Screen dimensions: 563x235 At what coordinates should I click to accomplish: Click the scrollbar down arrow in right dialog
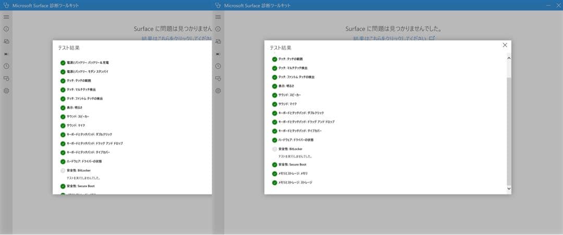tap(509, 188)
